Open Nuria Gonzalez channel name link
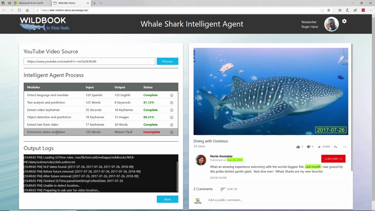The width and height of the screenshot is (375, 211). (x=221, y=156)
